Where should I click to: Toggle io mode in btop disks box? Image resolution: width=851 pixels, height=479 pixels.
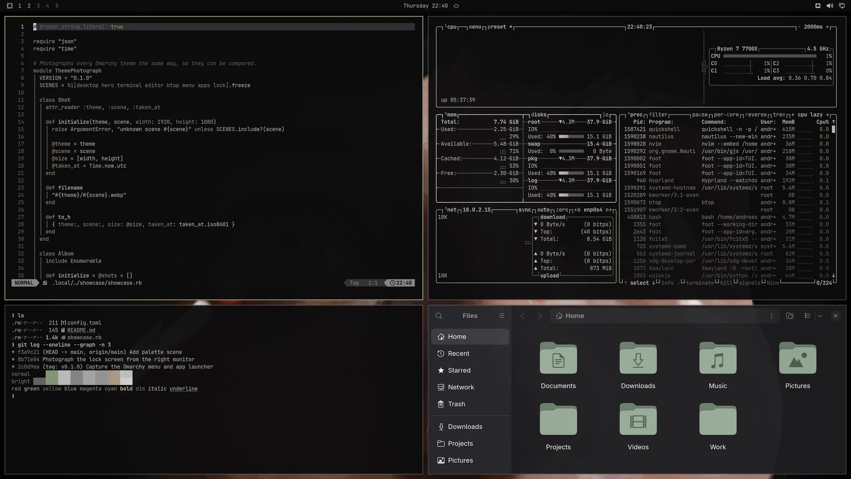tap(605, 114)
